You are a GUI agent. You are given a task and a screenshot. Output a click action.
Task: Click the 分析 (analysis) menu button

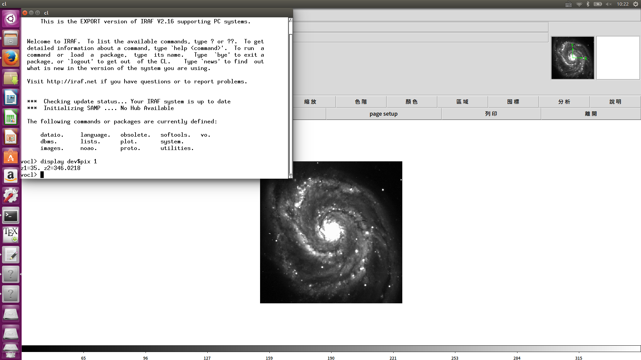pyautogui.click(x=564, y=102)
